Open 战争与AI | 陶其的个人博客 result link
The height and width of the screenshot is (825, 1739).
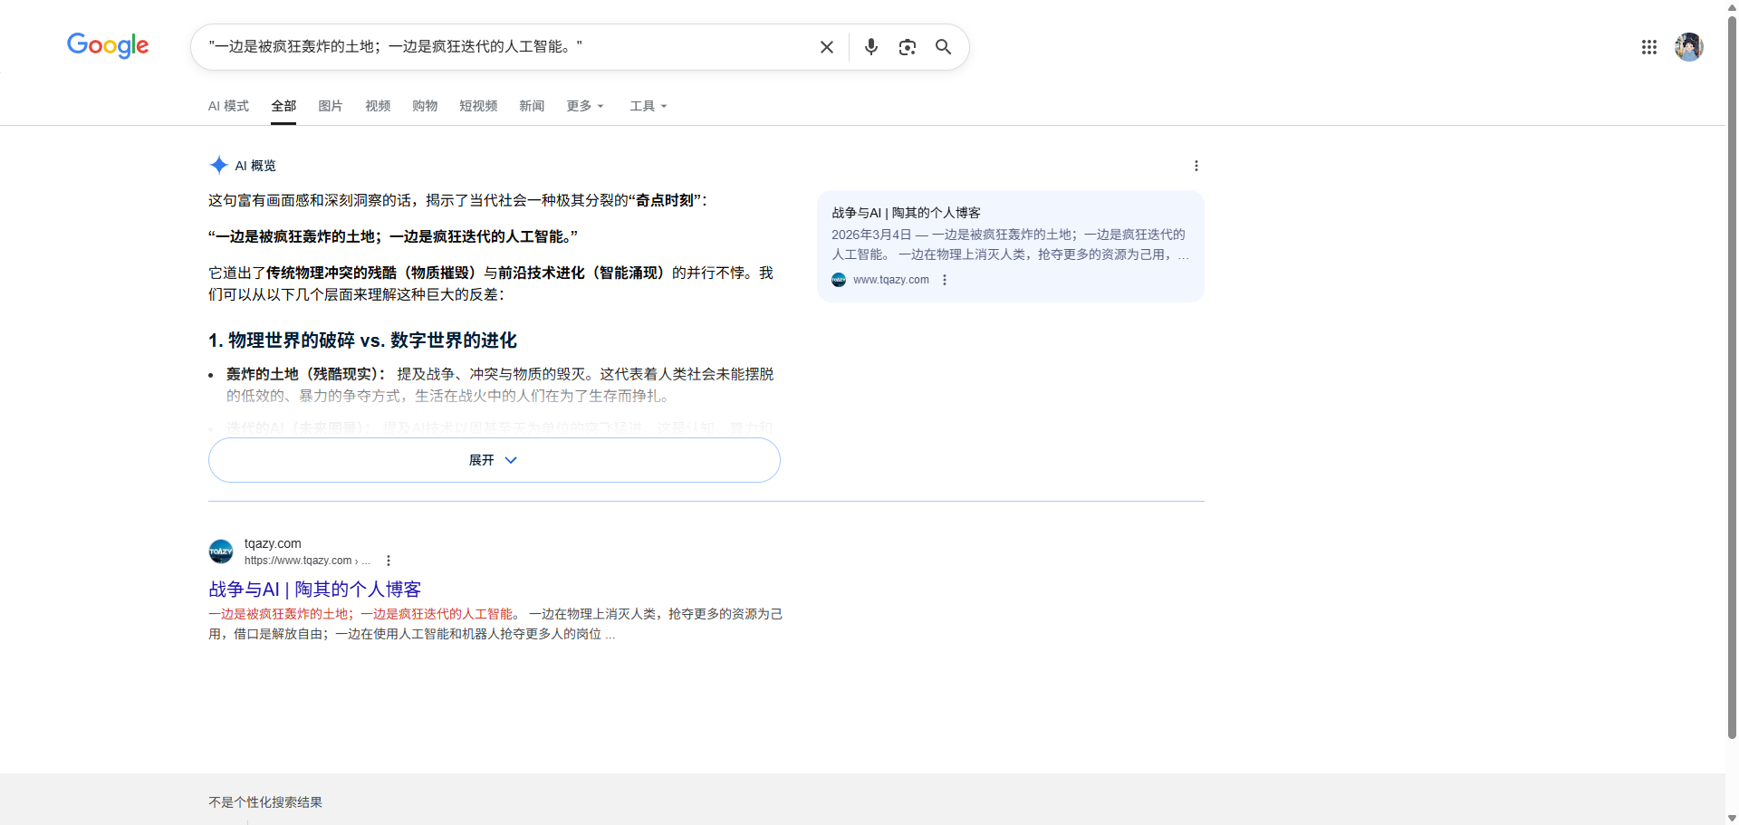click(314, 590)
